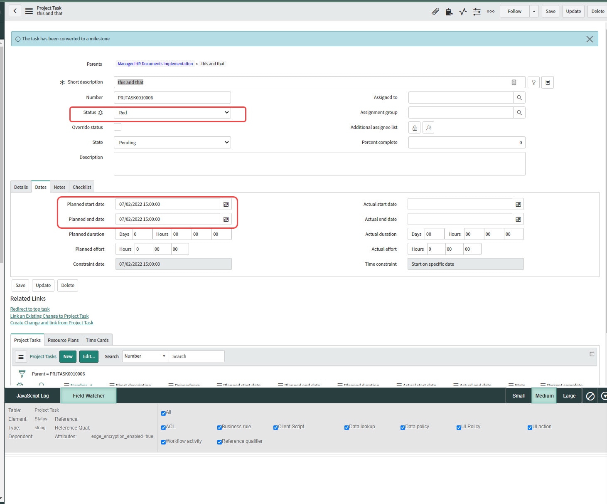
Task: Expand the Follow button dropdown arrow
Action: (534, 11)
